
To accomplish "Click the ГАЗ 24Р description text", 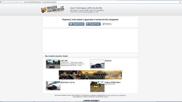I will (73, 64).
